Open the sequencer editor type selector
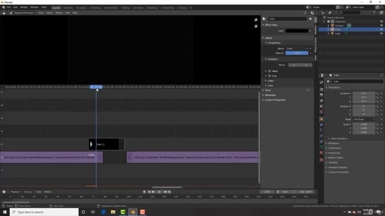385x216 pixels. click(4, 13)
